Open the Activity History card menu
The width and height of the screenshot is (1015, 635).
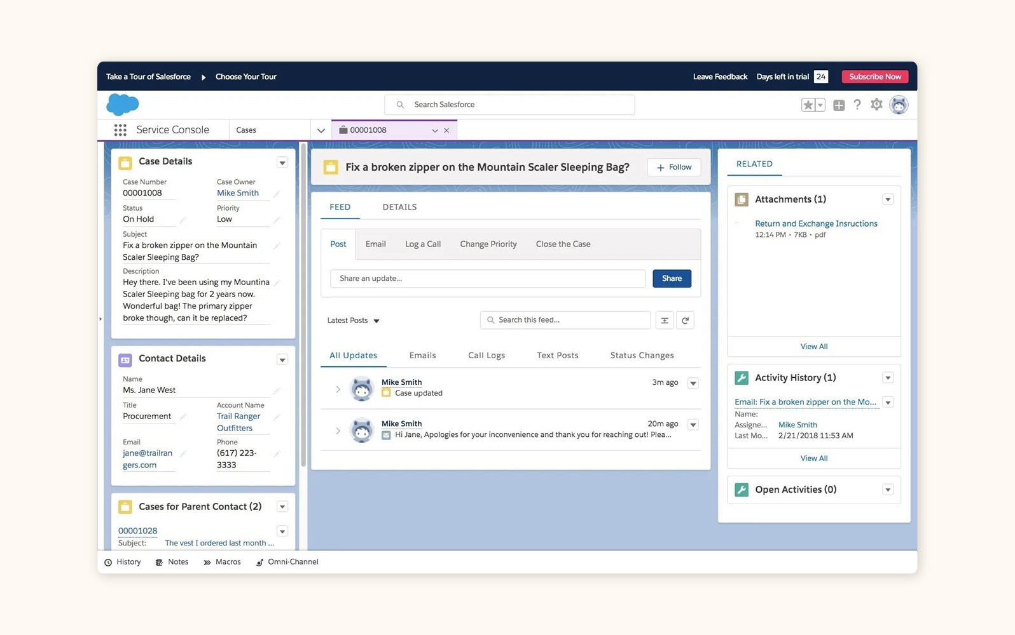888,378
